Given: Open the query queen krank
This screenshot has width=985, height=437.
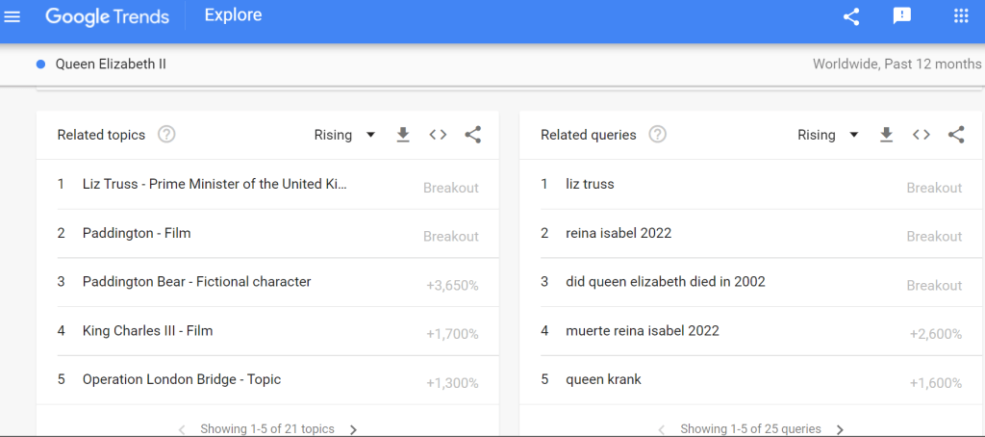Looking at the screenshot, I should point(603,379).
